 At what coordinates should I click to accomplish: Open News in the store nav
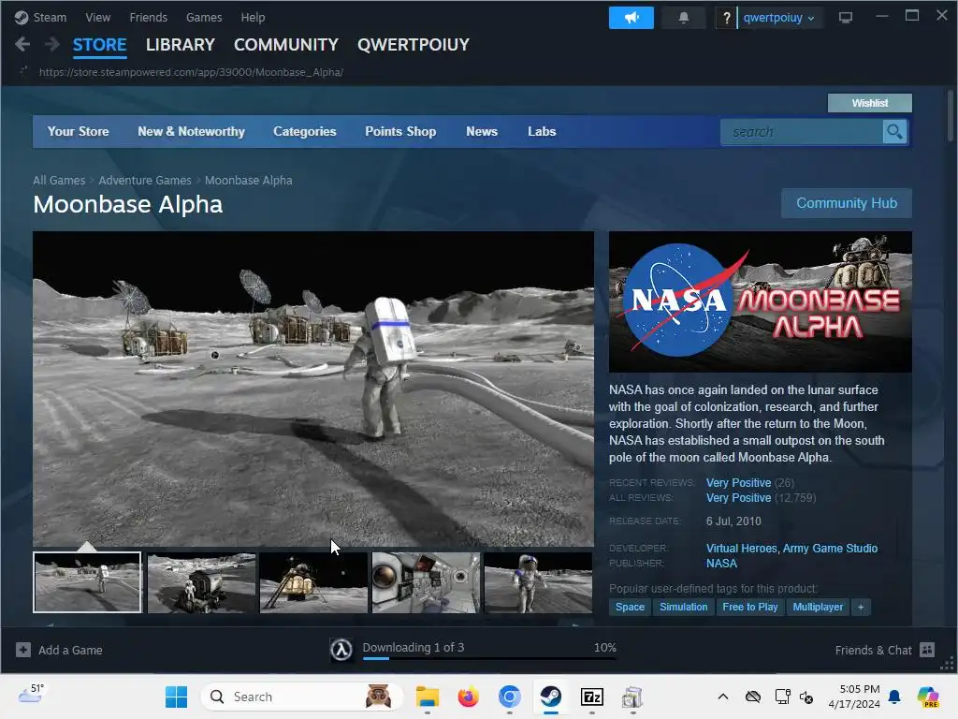tap(482, 131)
